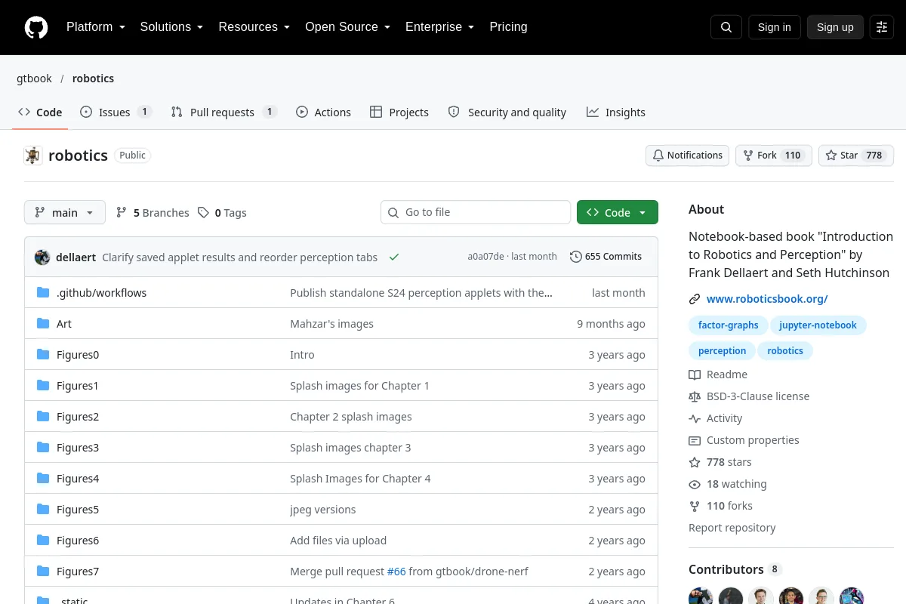906x604 pixels.
Task: Click the Notifications button
Action: 687,156
